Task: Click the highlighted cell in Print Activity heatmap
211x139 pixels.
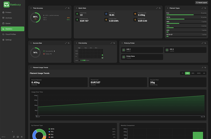Action: [102, 58]
